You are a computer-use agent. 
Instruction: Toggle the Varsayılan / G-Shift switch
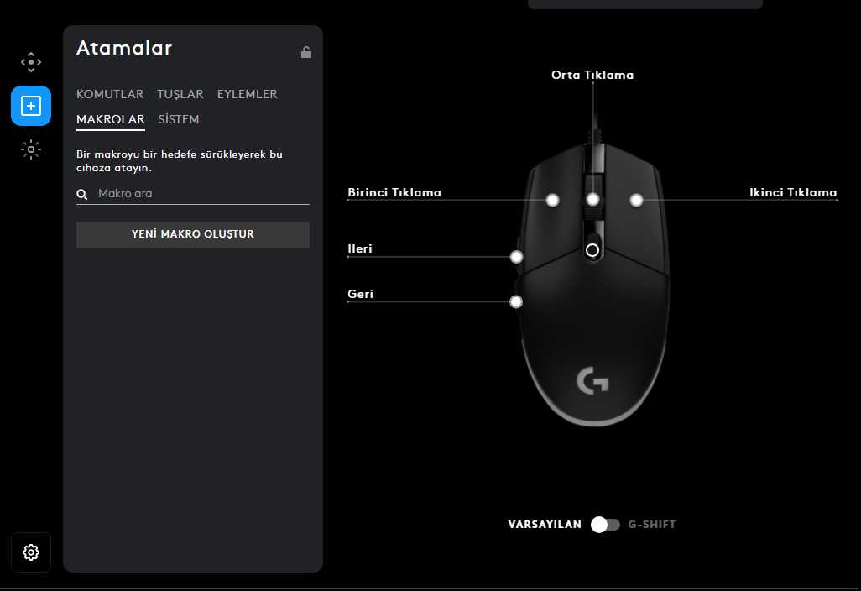click(x=605, y=525)
